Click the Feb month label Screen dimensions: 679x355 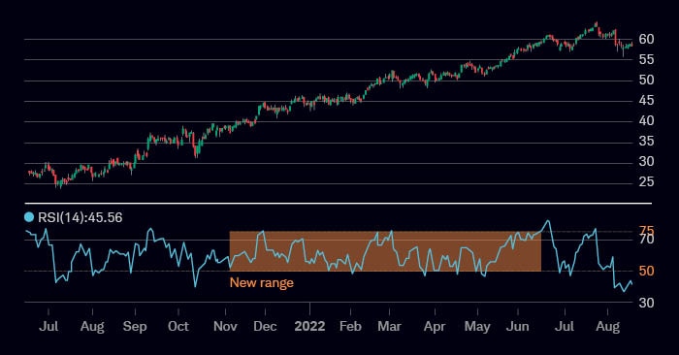tap(350, 326)
